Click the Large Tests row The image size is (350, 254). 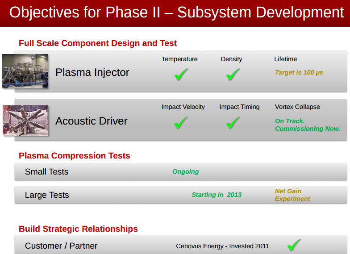tap(47, 195)
